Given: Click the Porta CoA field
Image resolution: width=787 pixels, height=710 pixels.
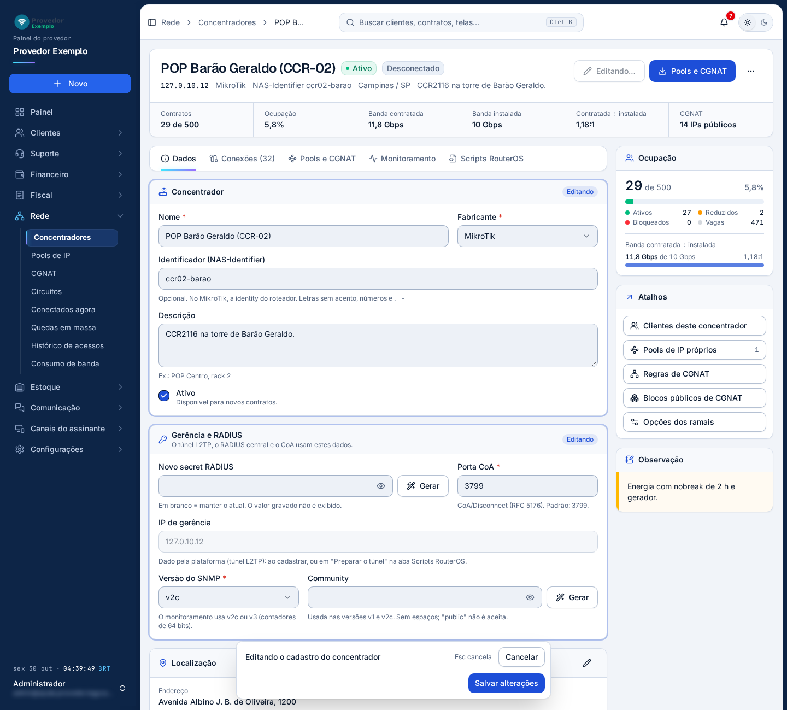Looking at the screenshot, I should [x=527, y=486].
